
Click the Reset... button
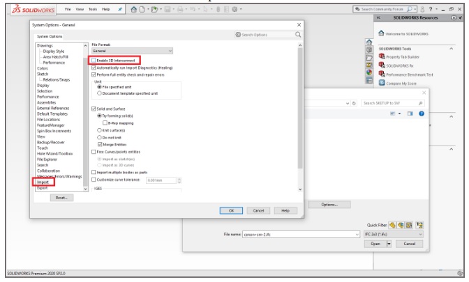pyautogui.click(x=61, y=198)
